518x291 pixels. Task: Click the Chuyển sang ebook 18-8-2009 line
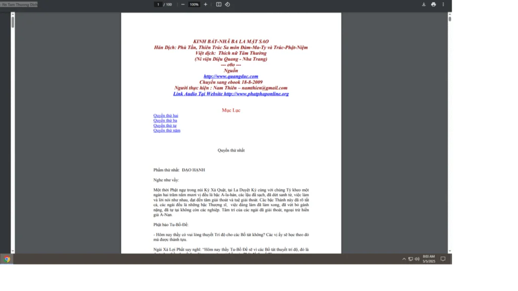click(x=231, y=82)
